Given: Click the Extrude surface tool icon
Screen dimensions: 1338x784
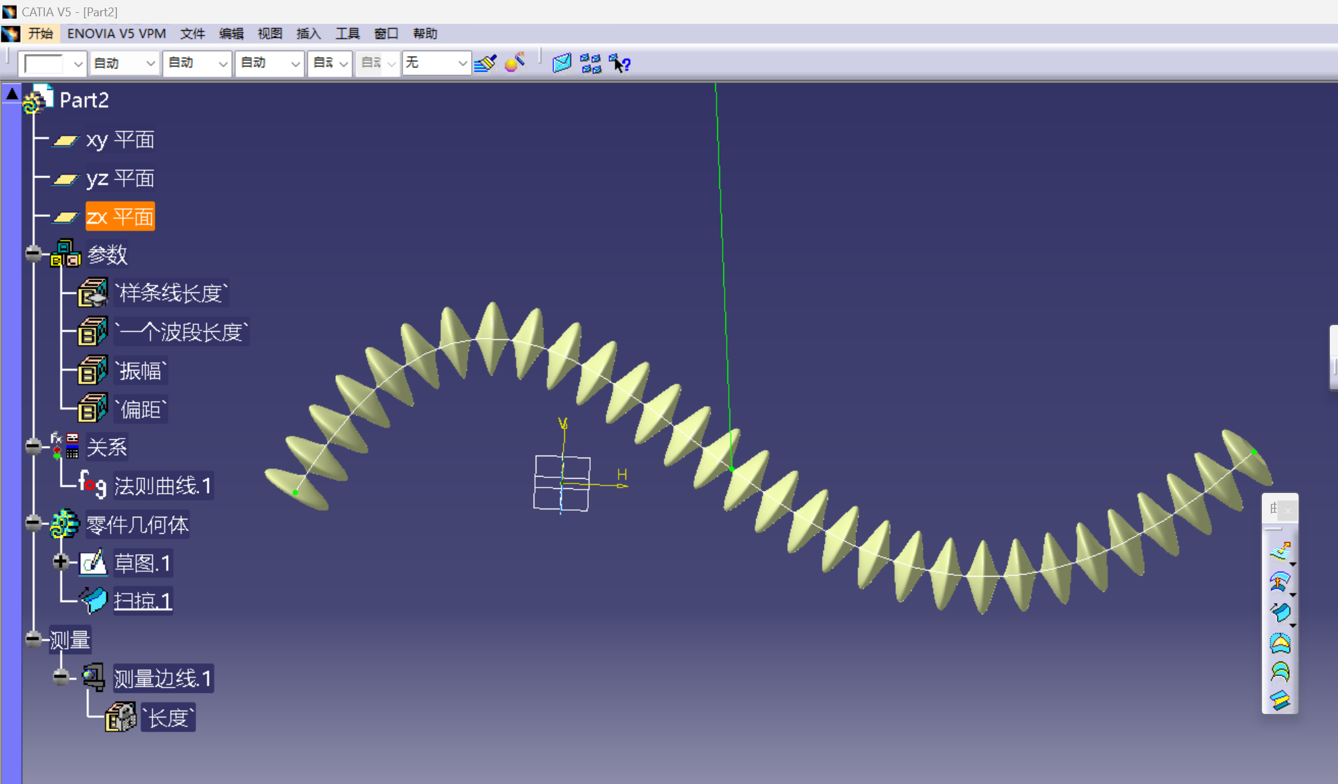Looking at the screenshot, I should tap(1280, 551).
